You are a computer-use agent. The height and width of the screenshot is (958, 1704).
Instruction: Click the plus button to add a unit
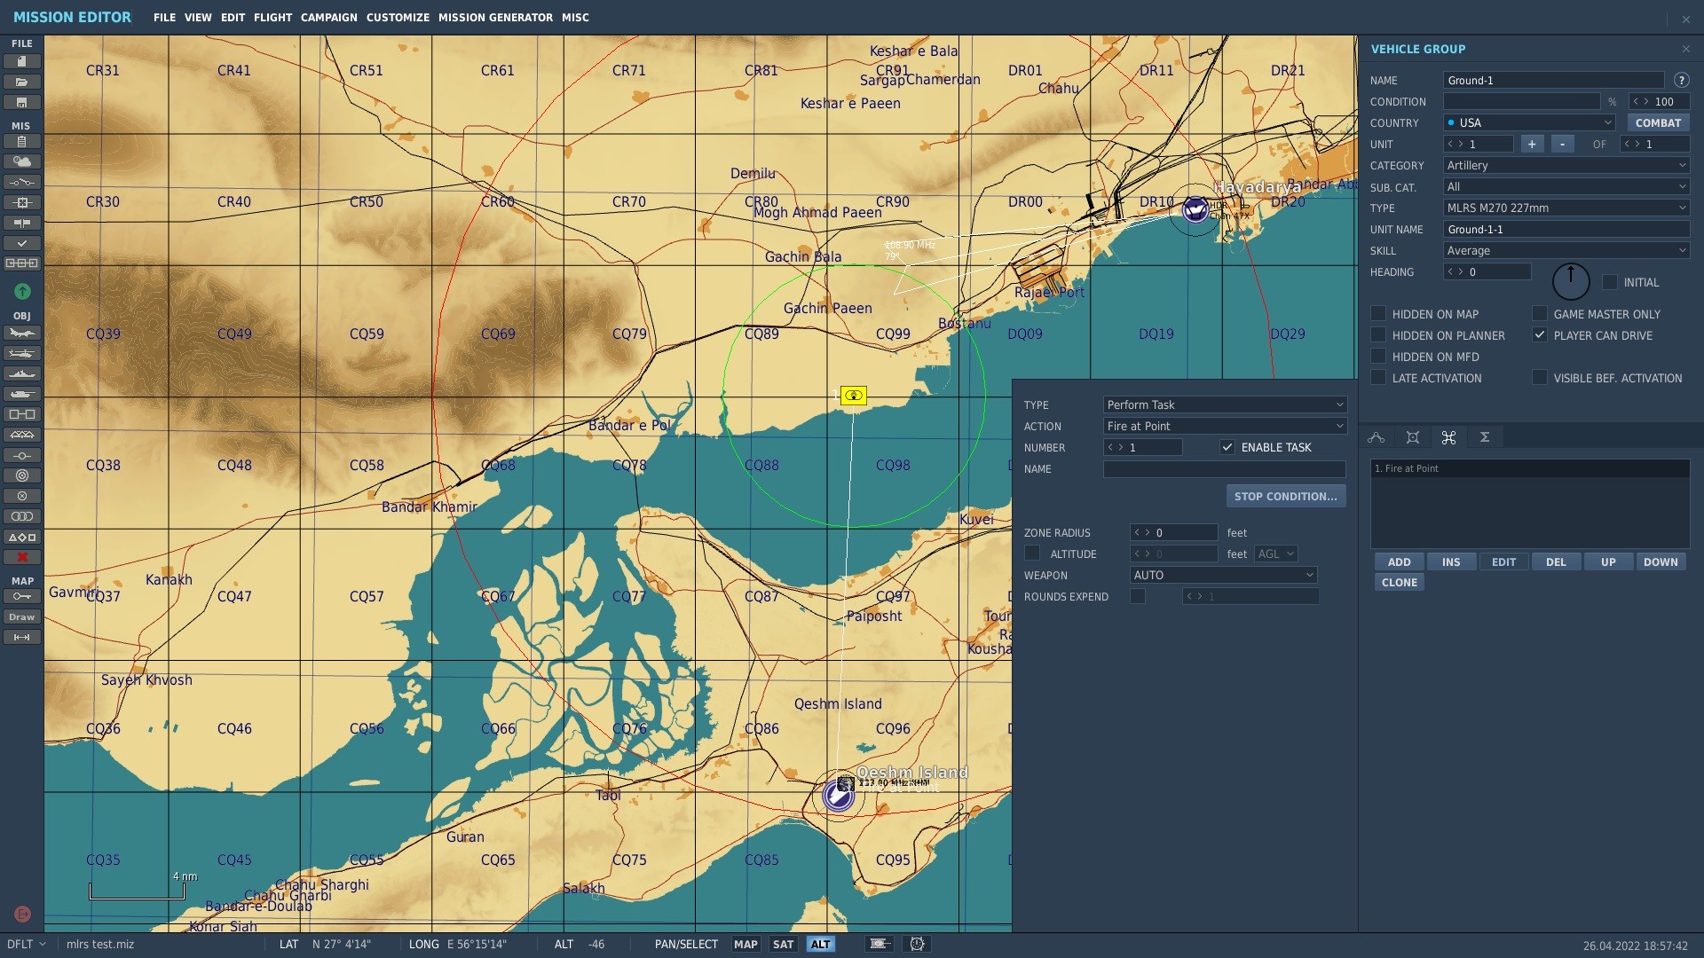tap(1532, 144)
